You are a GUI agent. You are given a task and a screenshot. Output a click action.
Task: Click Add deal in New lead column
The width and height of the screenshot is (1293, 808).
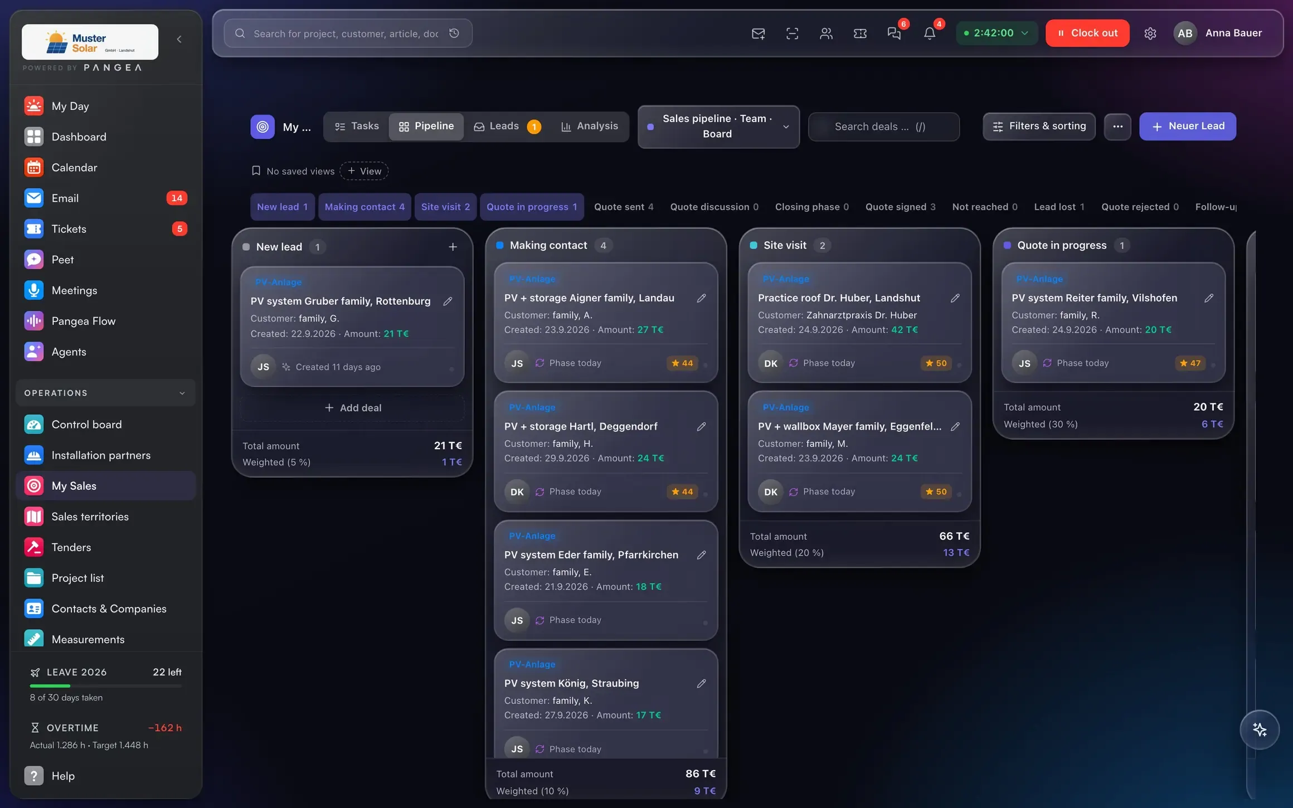(x=352, y=408)
